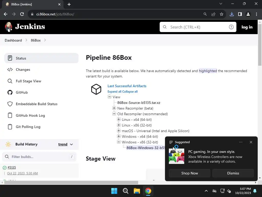
Task: Focus the Filter builds input field
Action: pos(39,157)
